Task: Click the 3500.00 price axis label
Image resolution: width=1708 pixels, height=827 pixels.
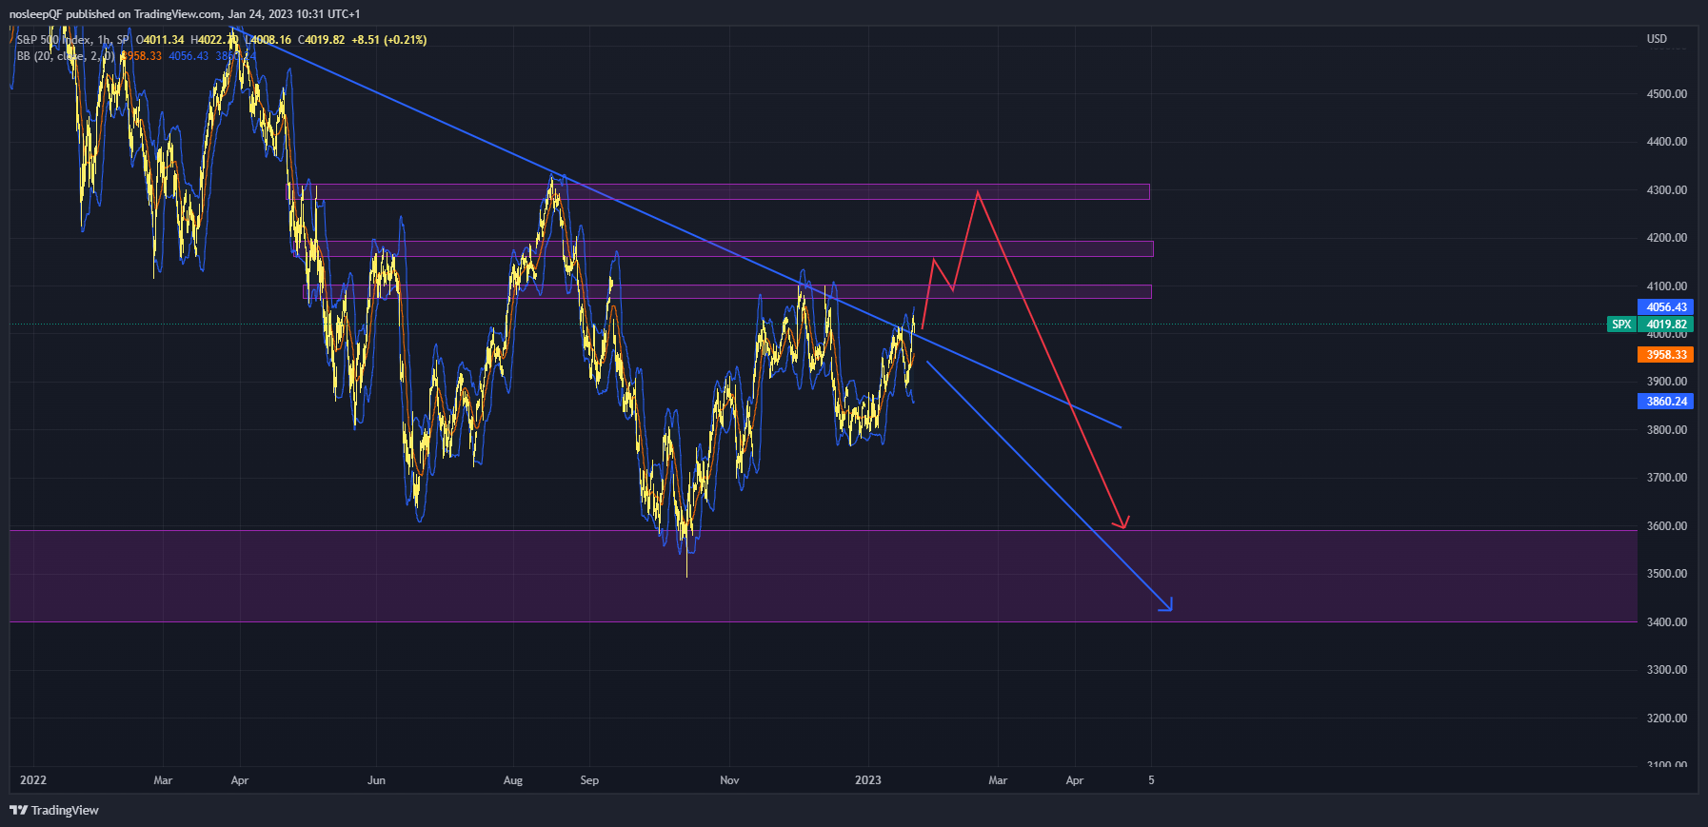Action: pyautogui.click(x=1667, y=574)
